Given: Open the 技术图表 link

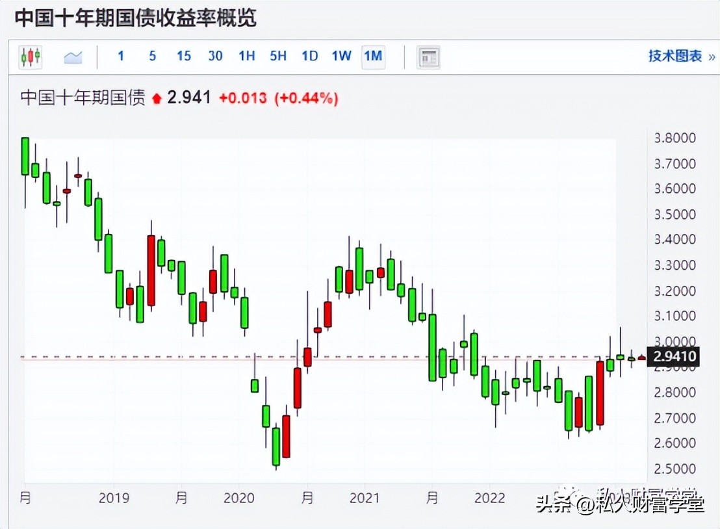Looking at the screenshot, I should 673,57.
